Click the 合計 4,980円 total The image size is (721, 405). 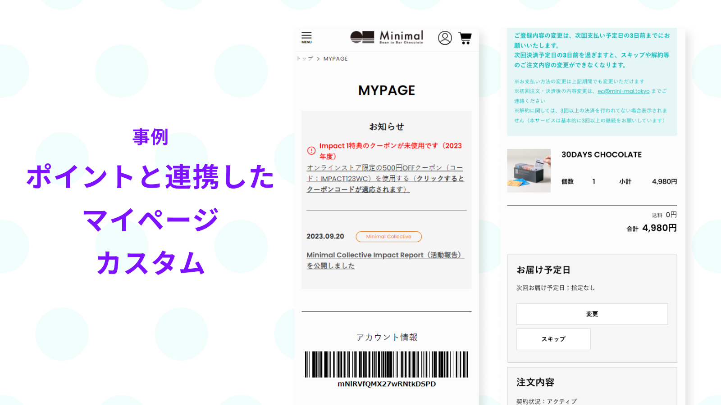coord(652,228)
